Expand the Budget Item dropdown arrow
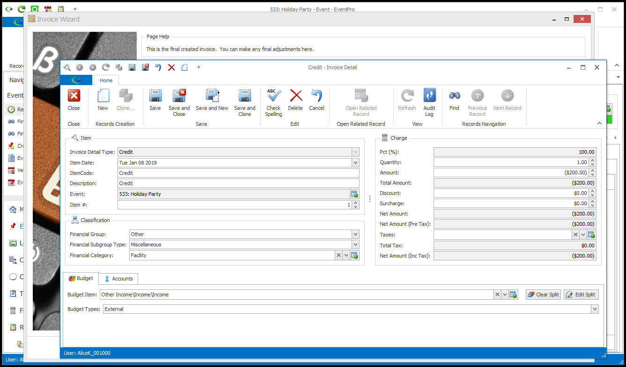626x367 pixels. 505,295
